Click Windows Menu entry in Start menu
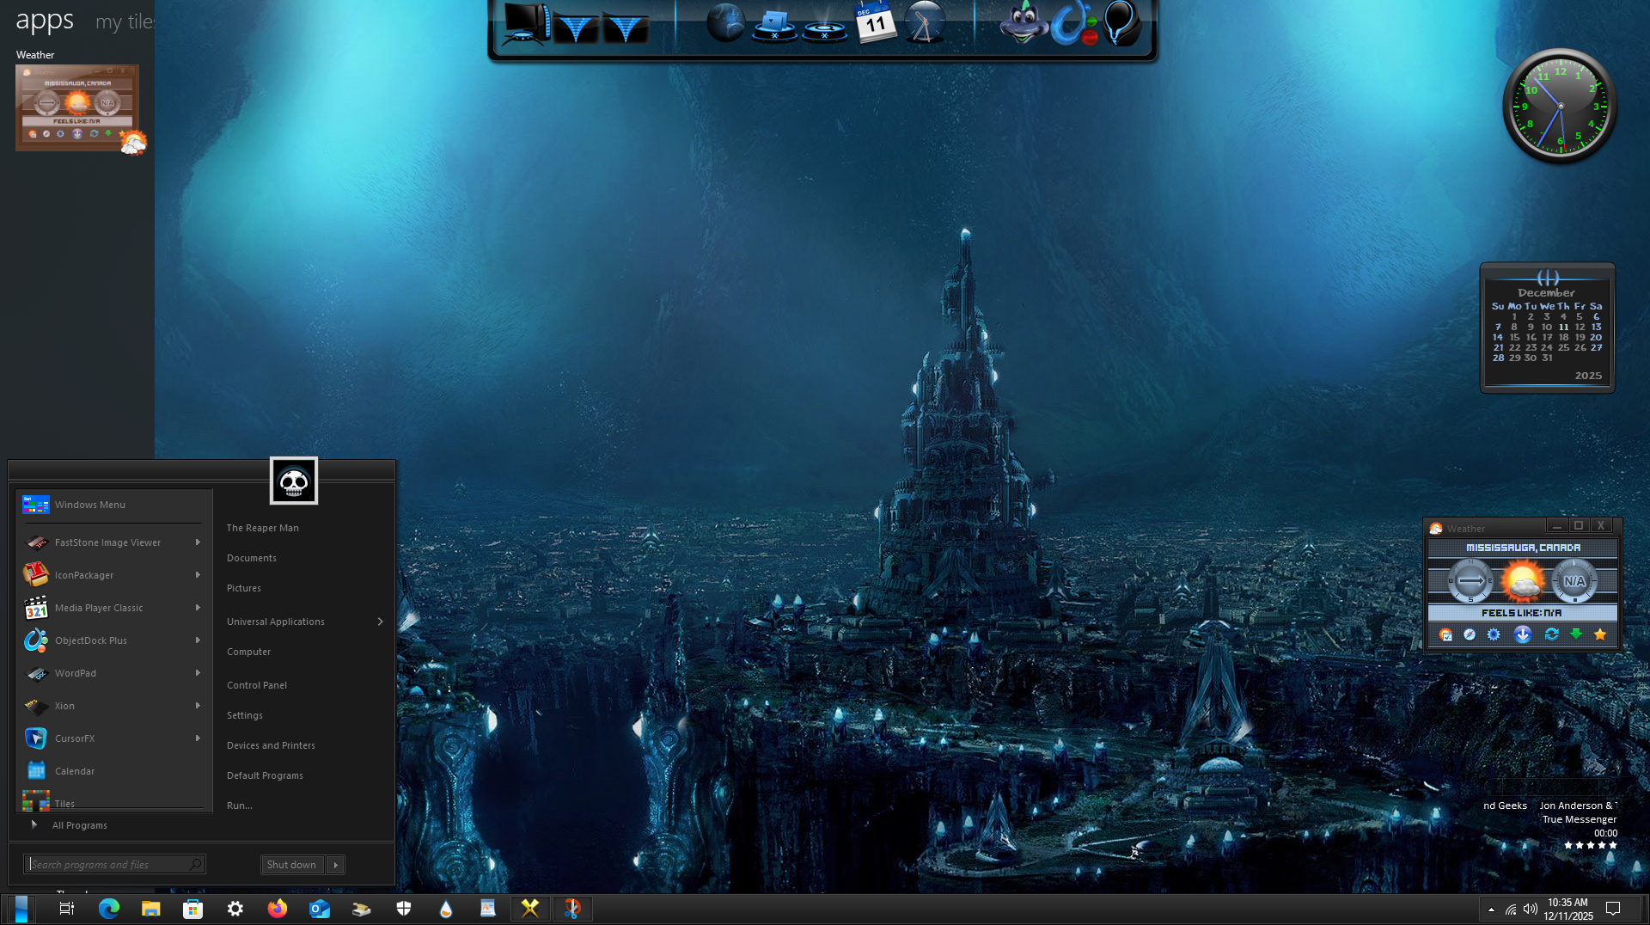 90,505
